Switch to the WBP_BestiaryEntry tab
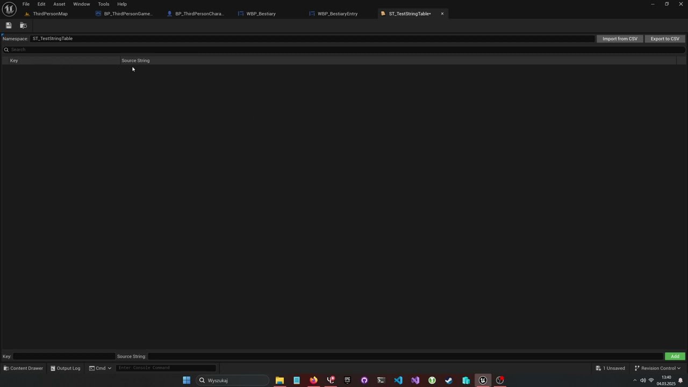688x387 pixels. click(x=338, y=13)
